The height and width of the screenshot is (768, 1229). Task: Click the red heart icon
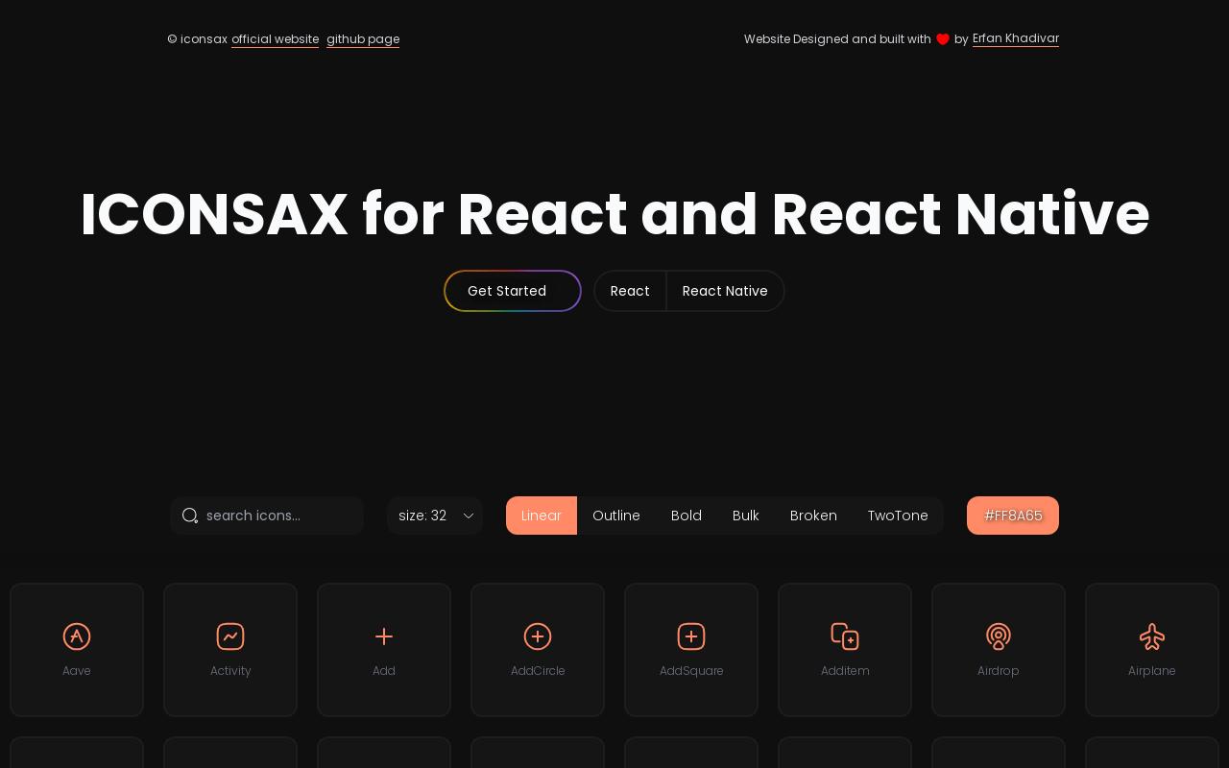click(943, 39)
